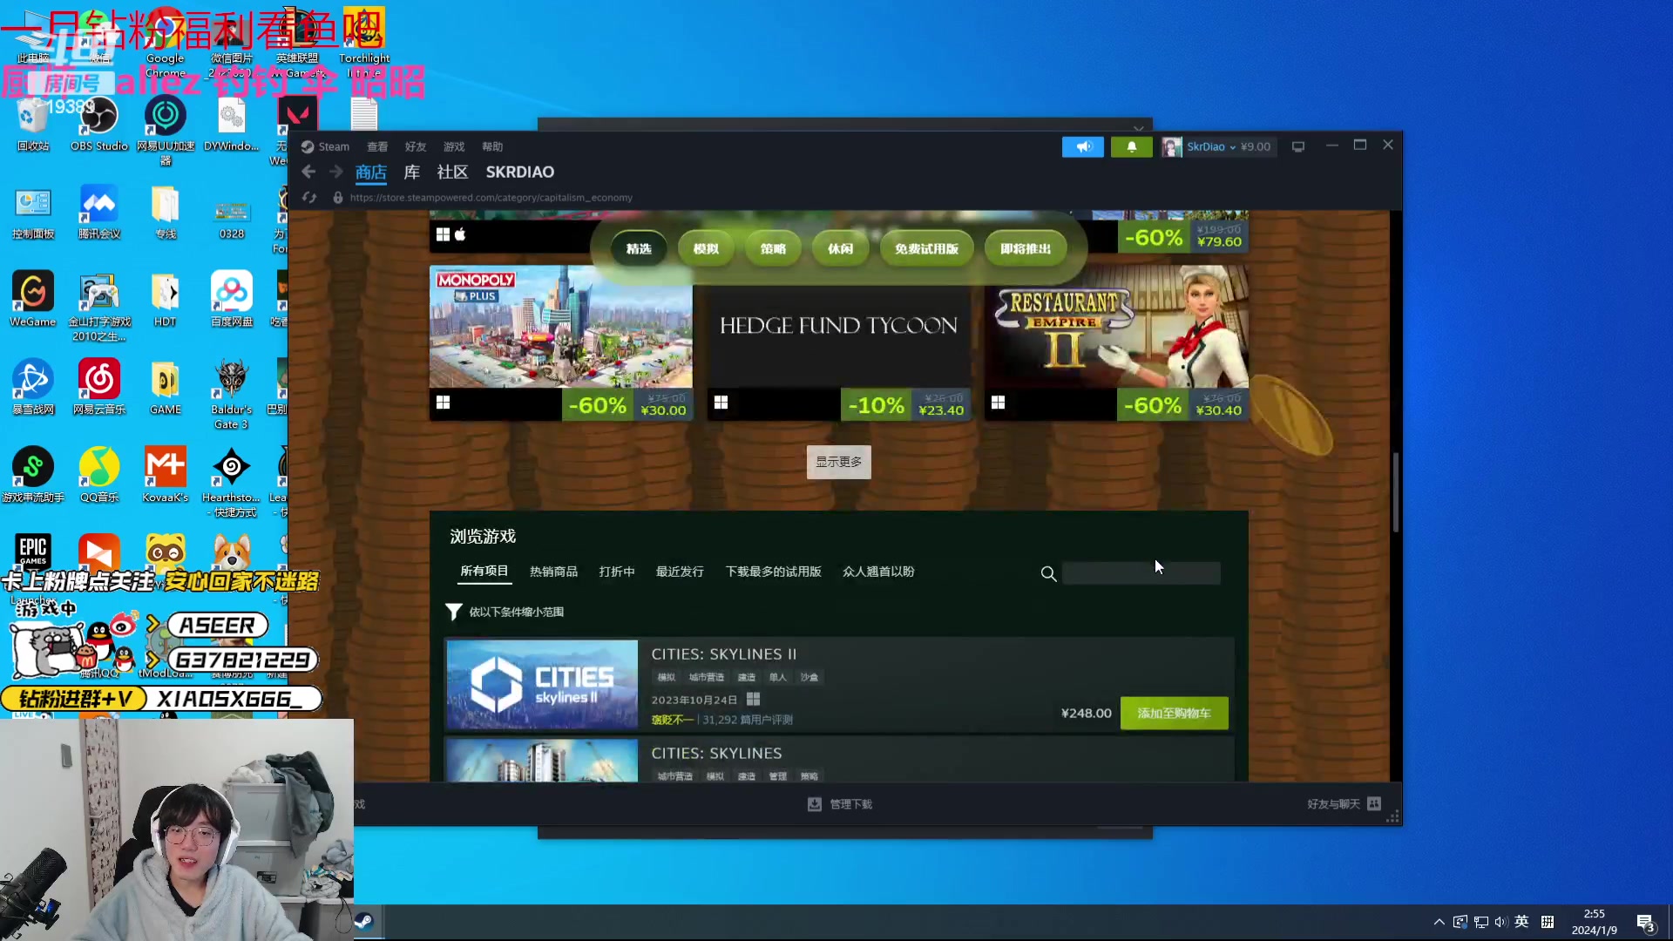The width and height of the screenshot is (1673, 941).
Task: Select the 休闲 category pill
Action: tap(840, 249)
